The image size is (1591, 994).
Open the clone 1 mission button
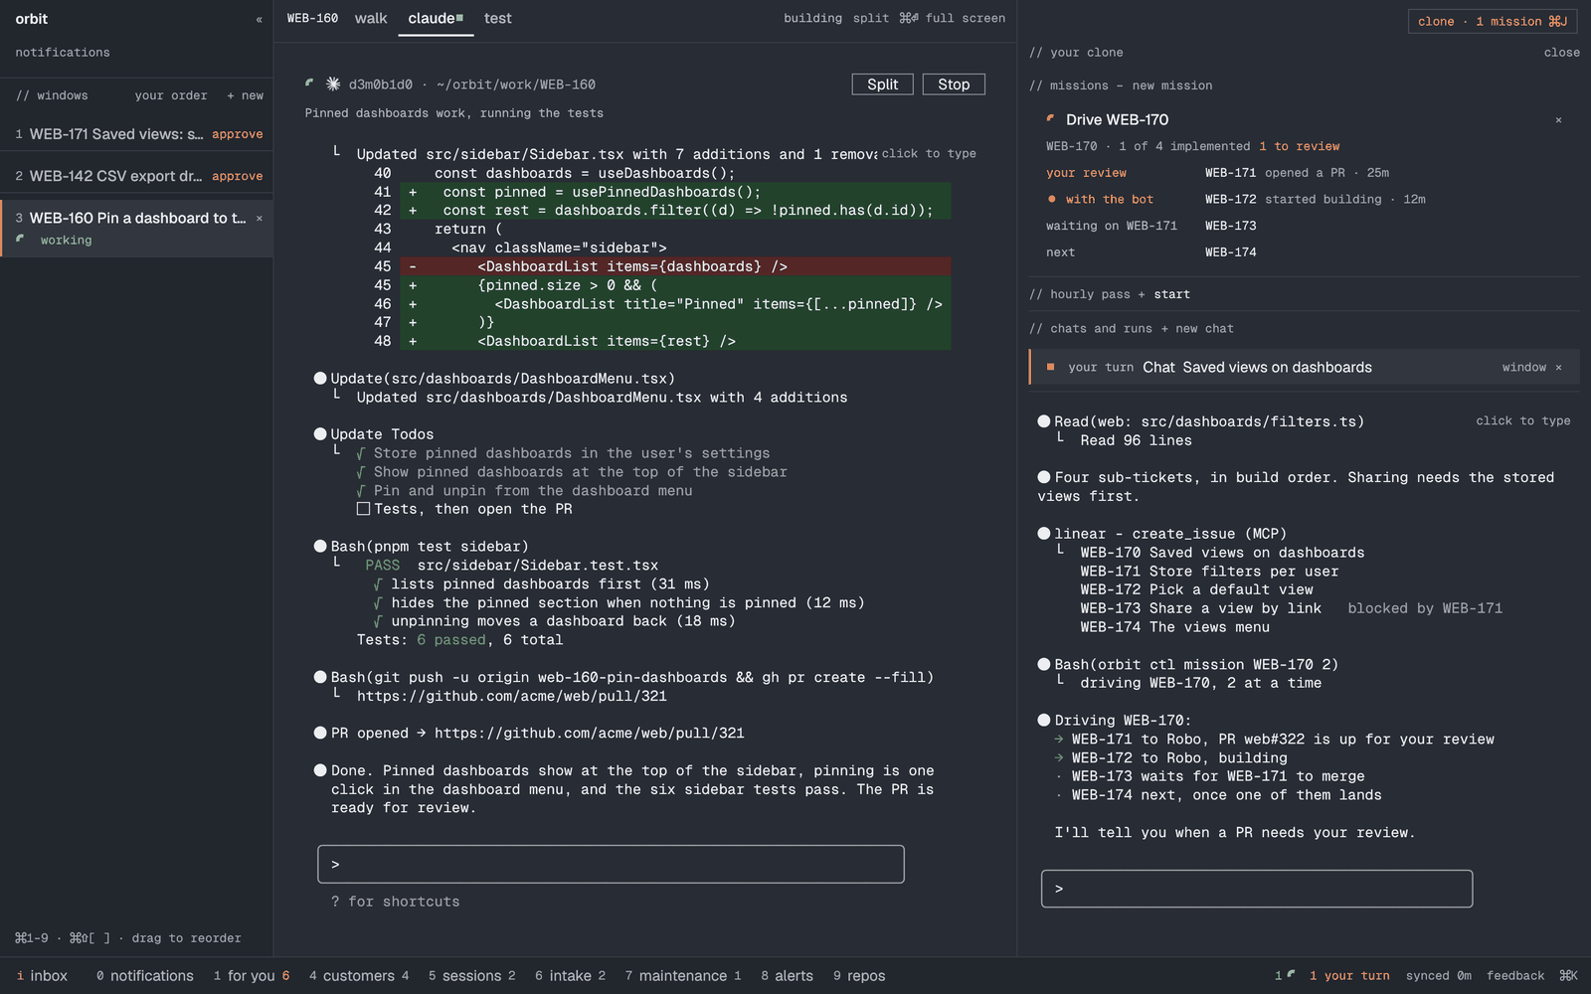(1493, 21)
